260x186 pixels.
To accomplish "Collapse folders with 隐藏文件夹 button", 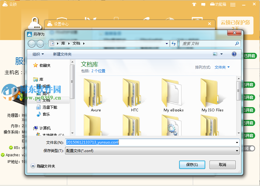I will (43, 166).
